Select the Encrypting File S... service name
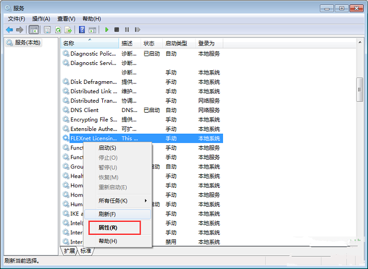This screenshot has width=368, height=269. (94, 120)
